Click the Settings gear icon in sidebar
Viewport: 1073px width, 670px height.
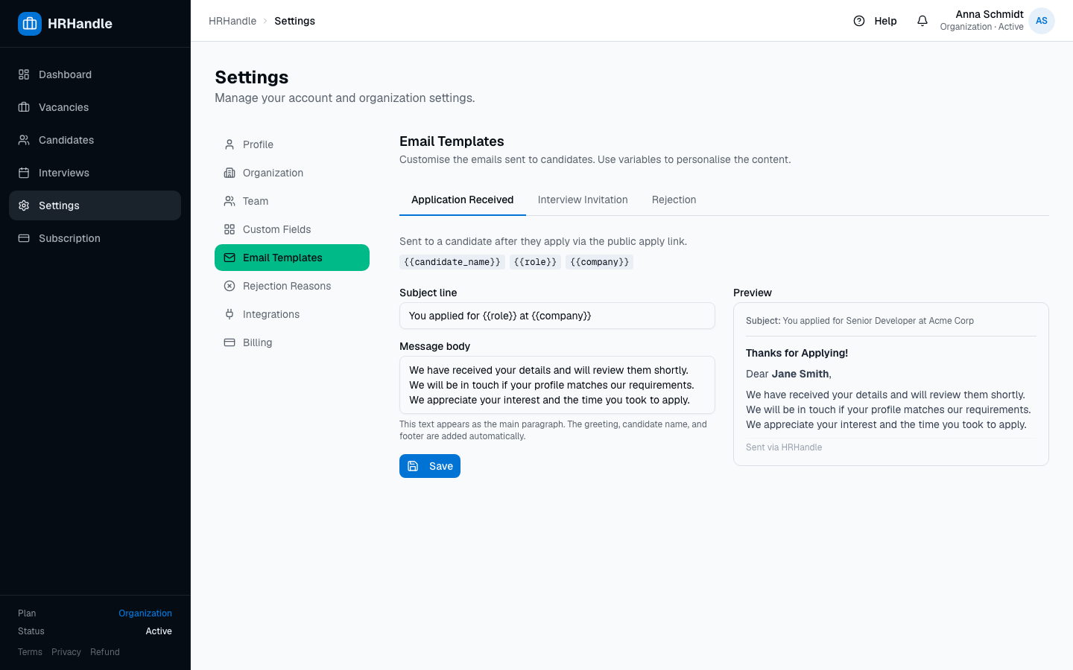tap(24, 205)
